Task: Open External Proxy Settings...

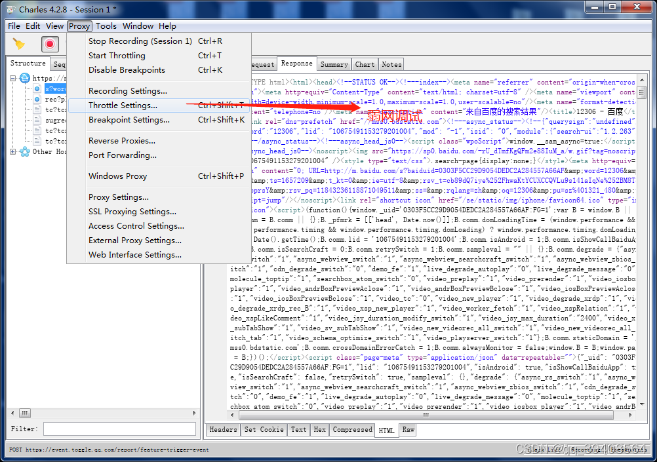Action: point(159,241)
